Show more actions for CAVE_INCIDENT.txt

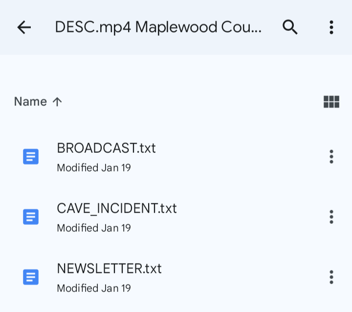click(331, 216)
